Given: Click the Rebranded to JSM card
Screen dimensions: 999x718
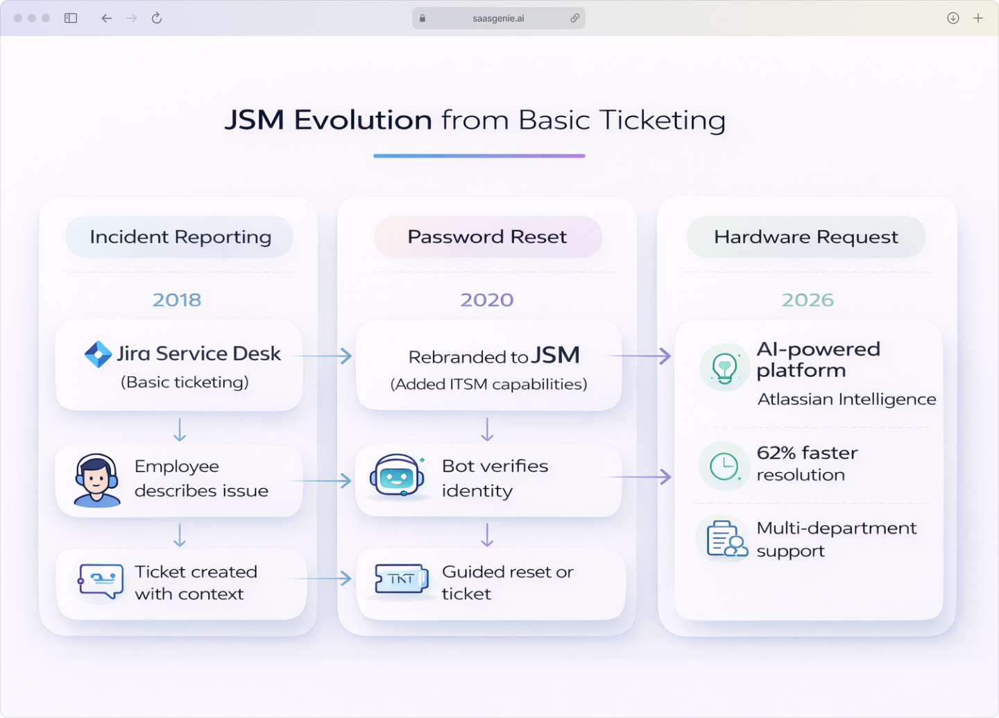Looking at the screenshot, I should [488, 365].
